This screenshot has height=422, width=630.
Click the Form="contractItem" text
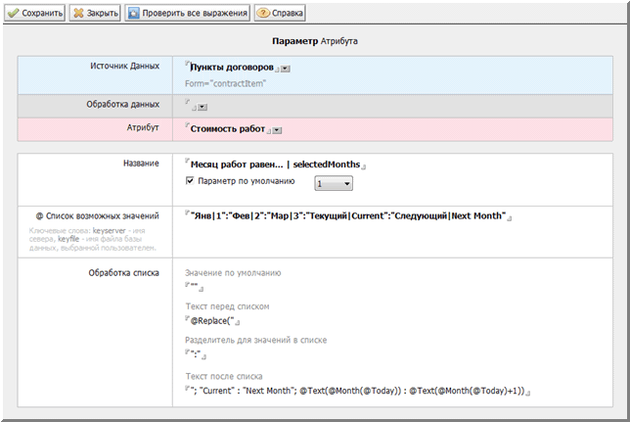pyautogui.click(x=225, y=83)
